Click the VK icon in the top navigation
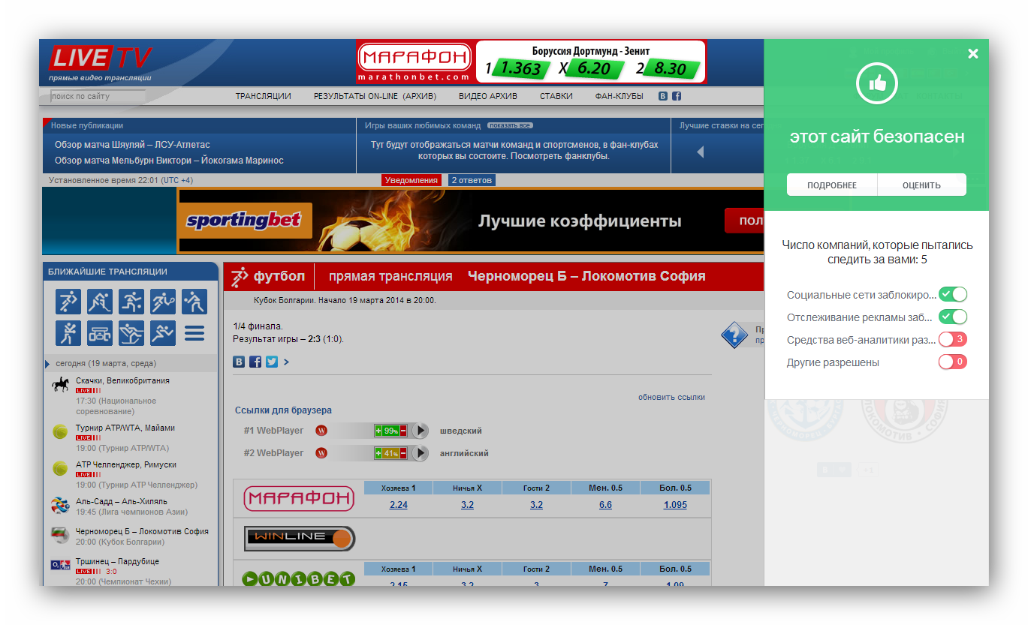This screenshot has height=625, width=1028. click(663, 96)
